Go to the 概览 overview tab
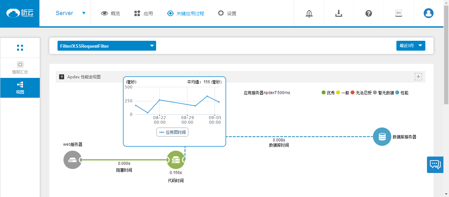The height and width of the screenshot is (197, 449). 110,13
